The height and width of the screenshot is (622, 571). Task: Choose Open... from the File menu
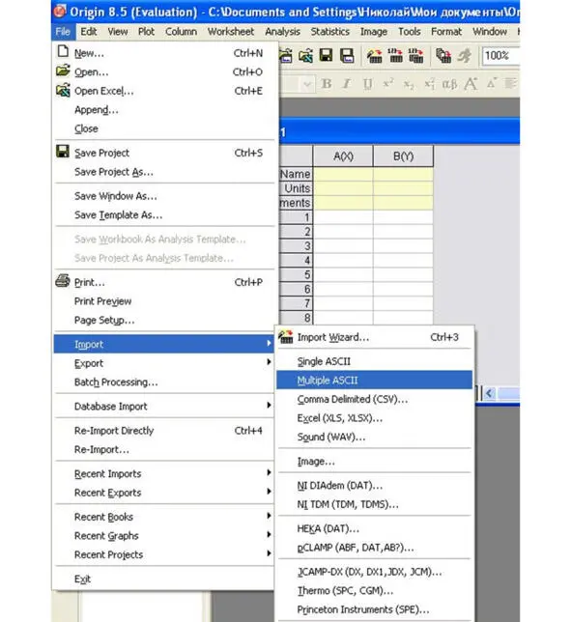164,71
